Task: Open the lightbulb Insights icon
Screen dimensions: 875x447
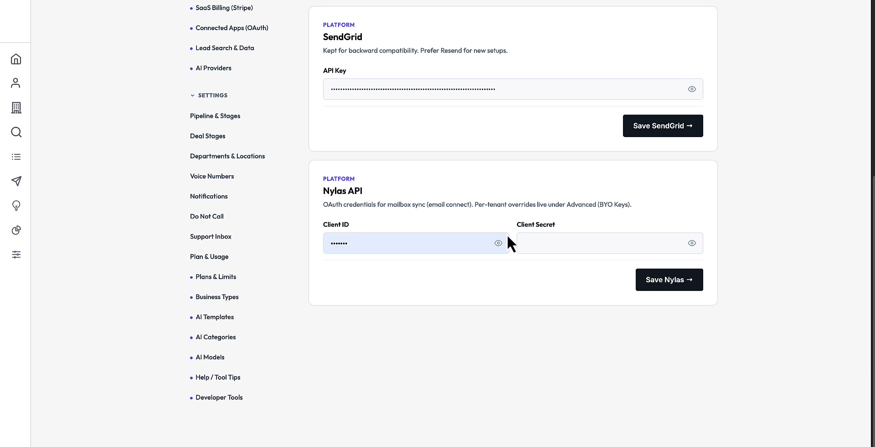Action: [x=16, y=206]
